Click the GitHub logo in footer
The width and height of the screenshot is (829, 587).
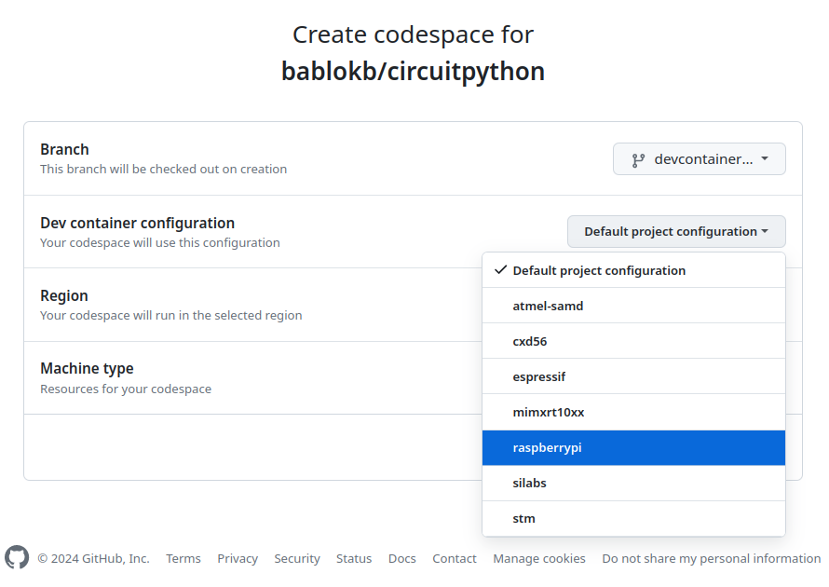click(x=17, y=557)
